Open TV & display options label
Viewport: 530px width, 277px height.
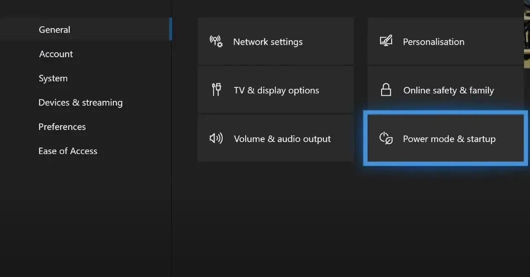tap(276, 91)
